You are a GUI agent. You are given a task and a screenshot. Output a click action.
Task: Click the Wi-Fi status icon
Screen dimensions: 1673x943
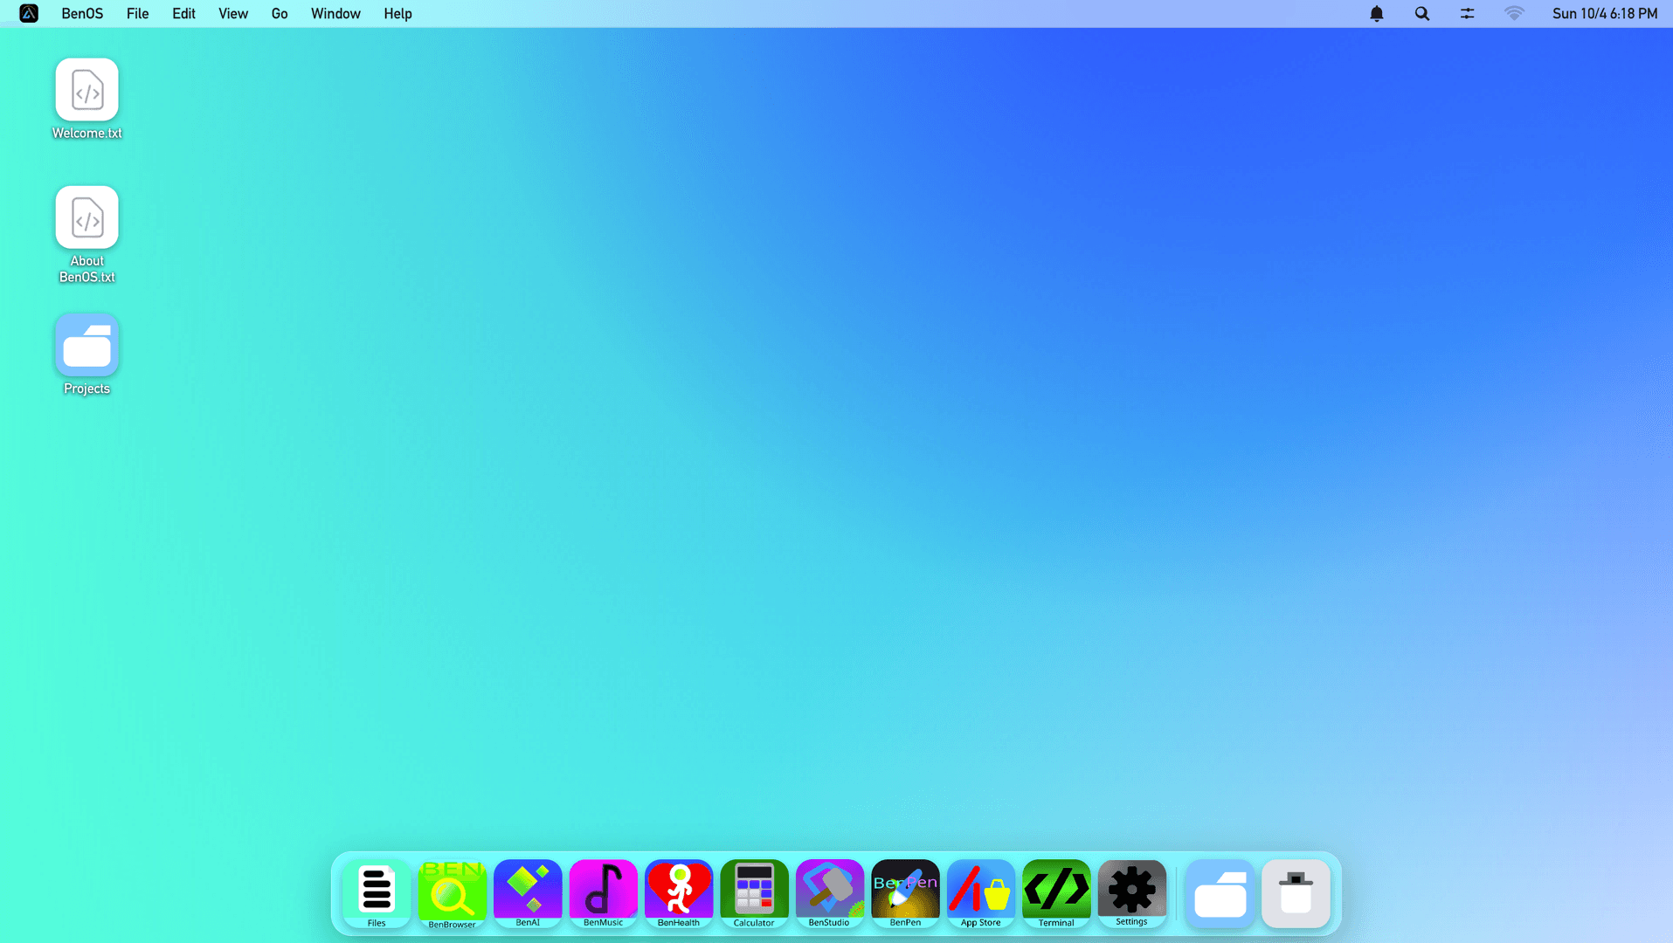1514,13
